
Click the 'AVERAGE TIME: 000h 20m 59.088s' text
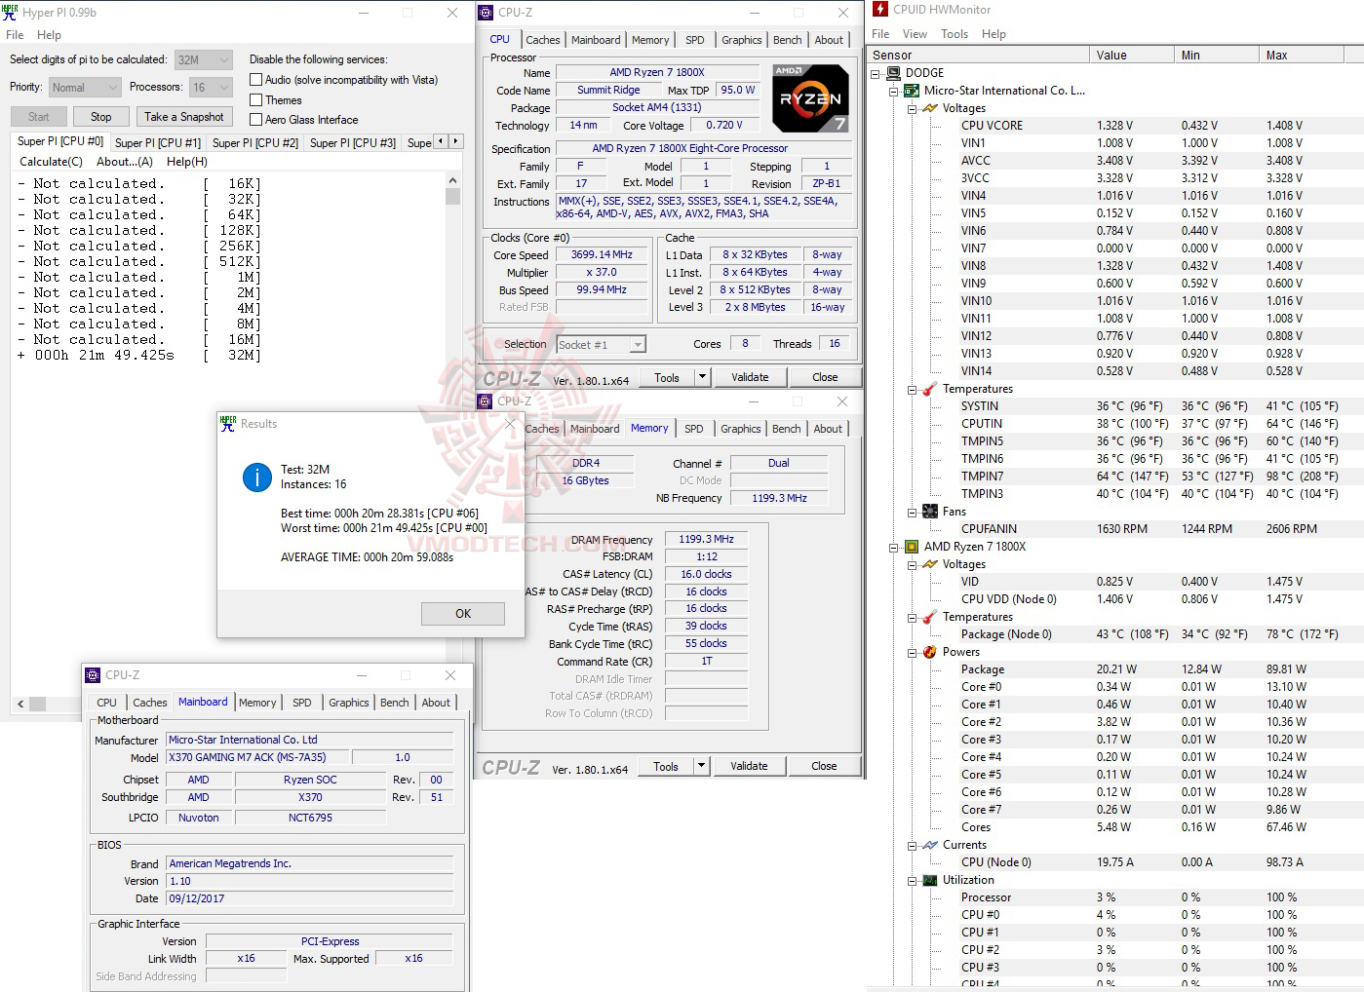click(x=367, y=557)
